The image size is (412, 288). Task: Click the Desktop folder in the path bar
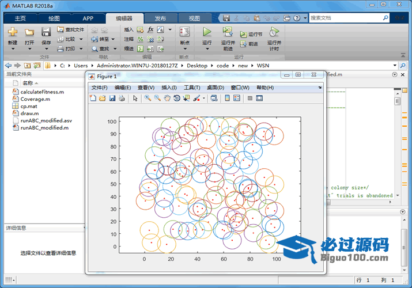pyautogui.click(x=197, y=65)
